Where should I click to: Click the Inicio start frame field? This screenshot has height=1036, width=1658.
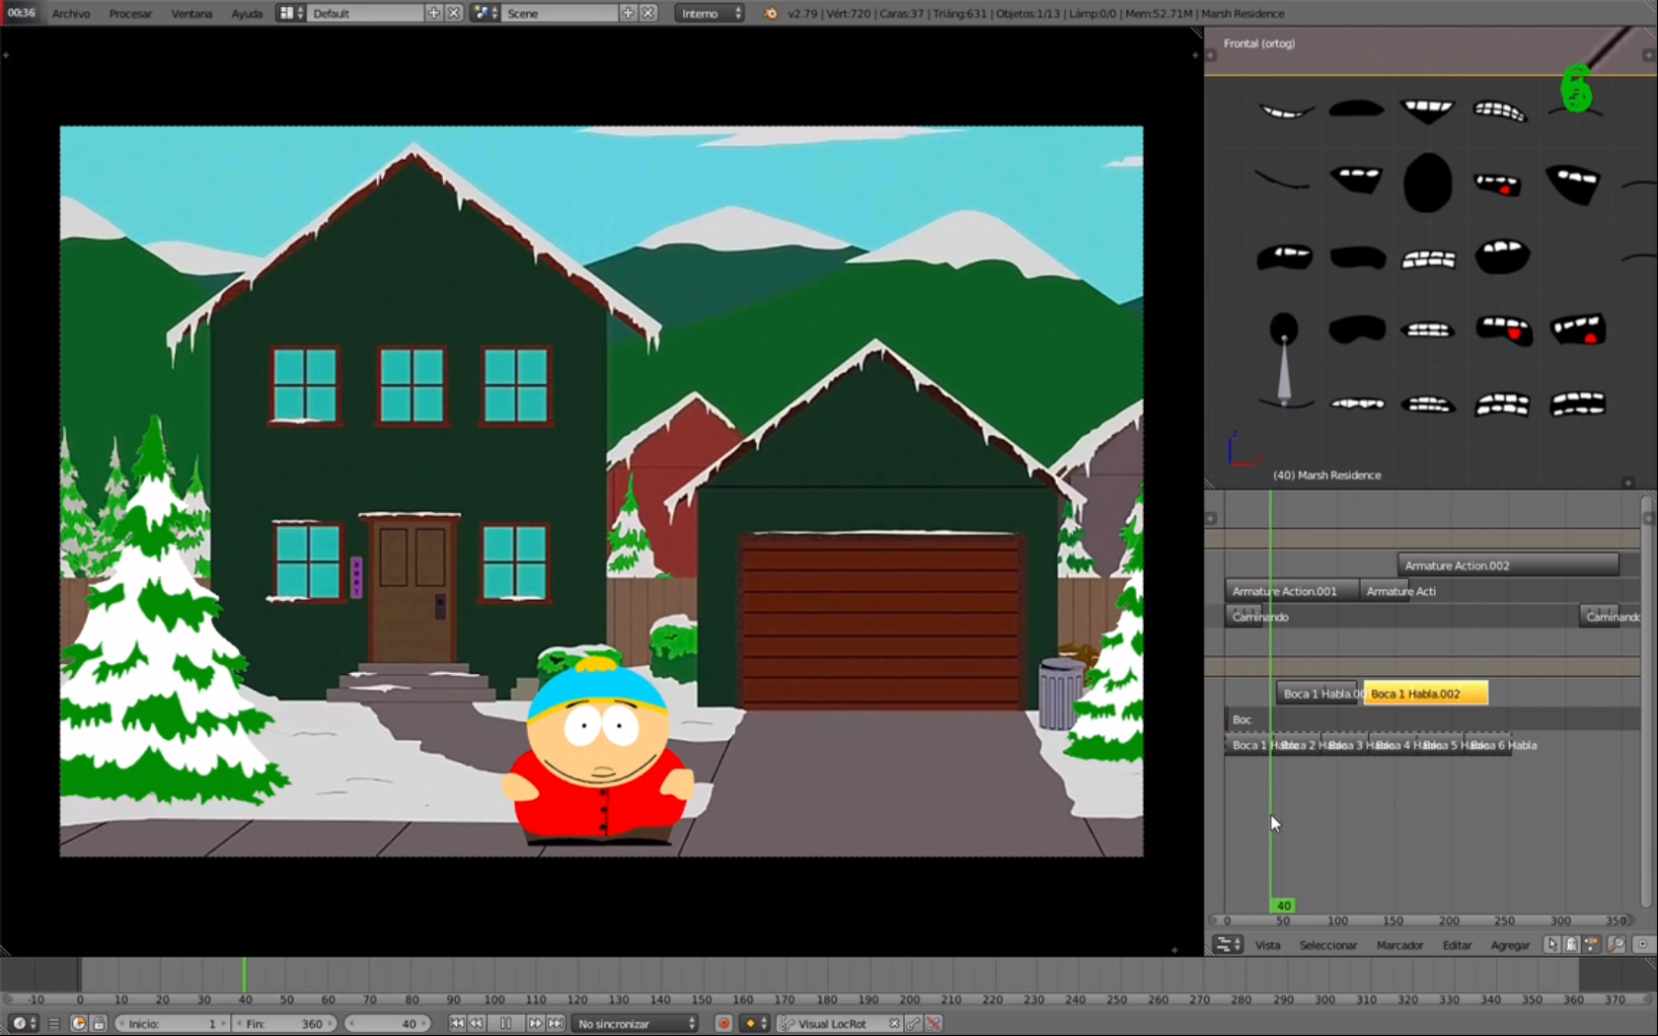pyautogui.click(x=172, y=1024)
